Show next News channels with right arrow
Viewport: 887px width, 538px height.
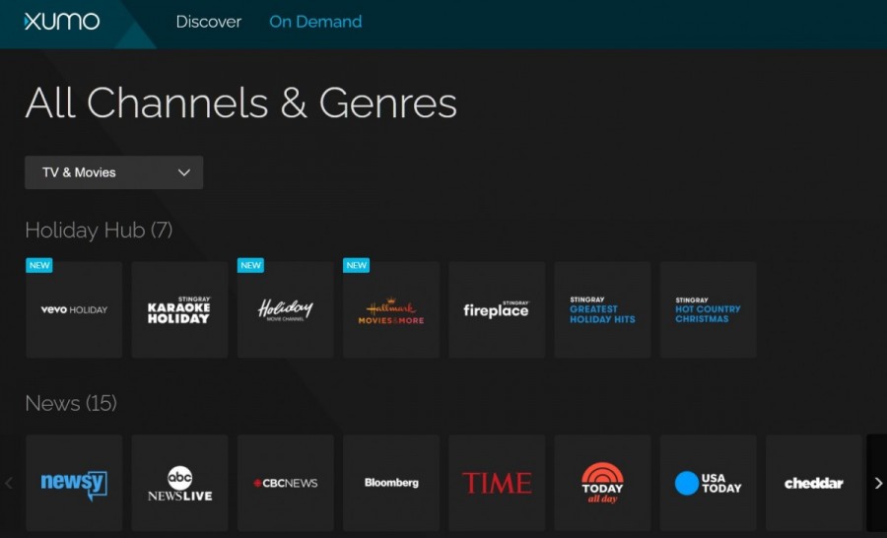(877, 483)
